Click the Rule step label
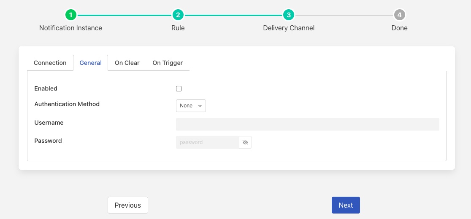This screenshot has height=219, width=471. pos(178,28)
